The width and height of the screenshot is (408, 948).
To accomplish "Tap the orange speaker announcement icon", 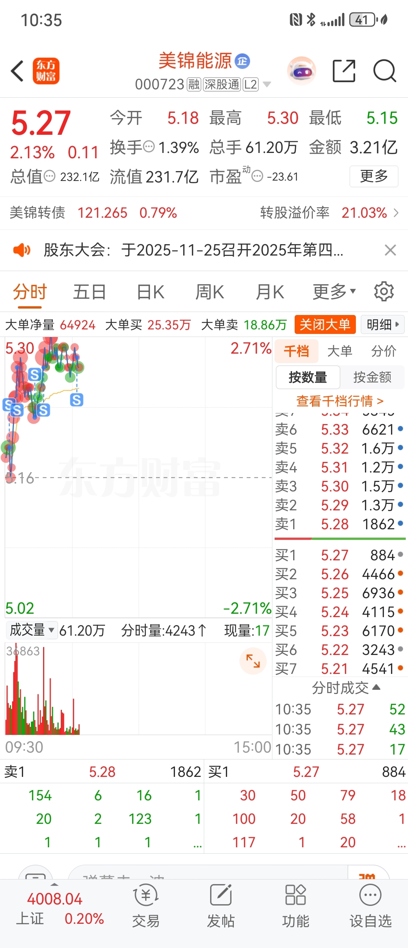I will [x=22, y=250].
